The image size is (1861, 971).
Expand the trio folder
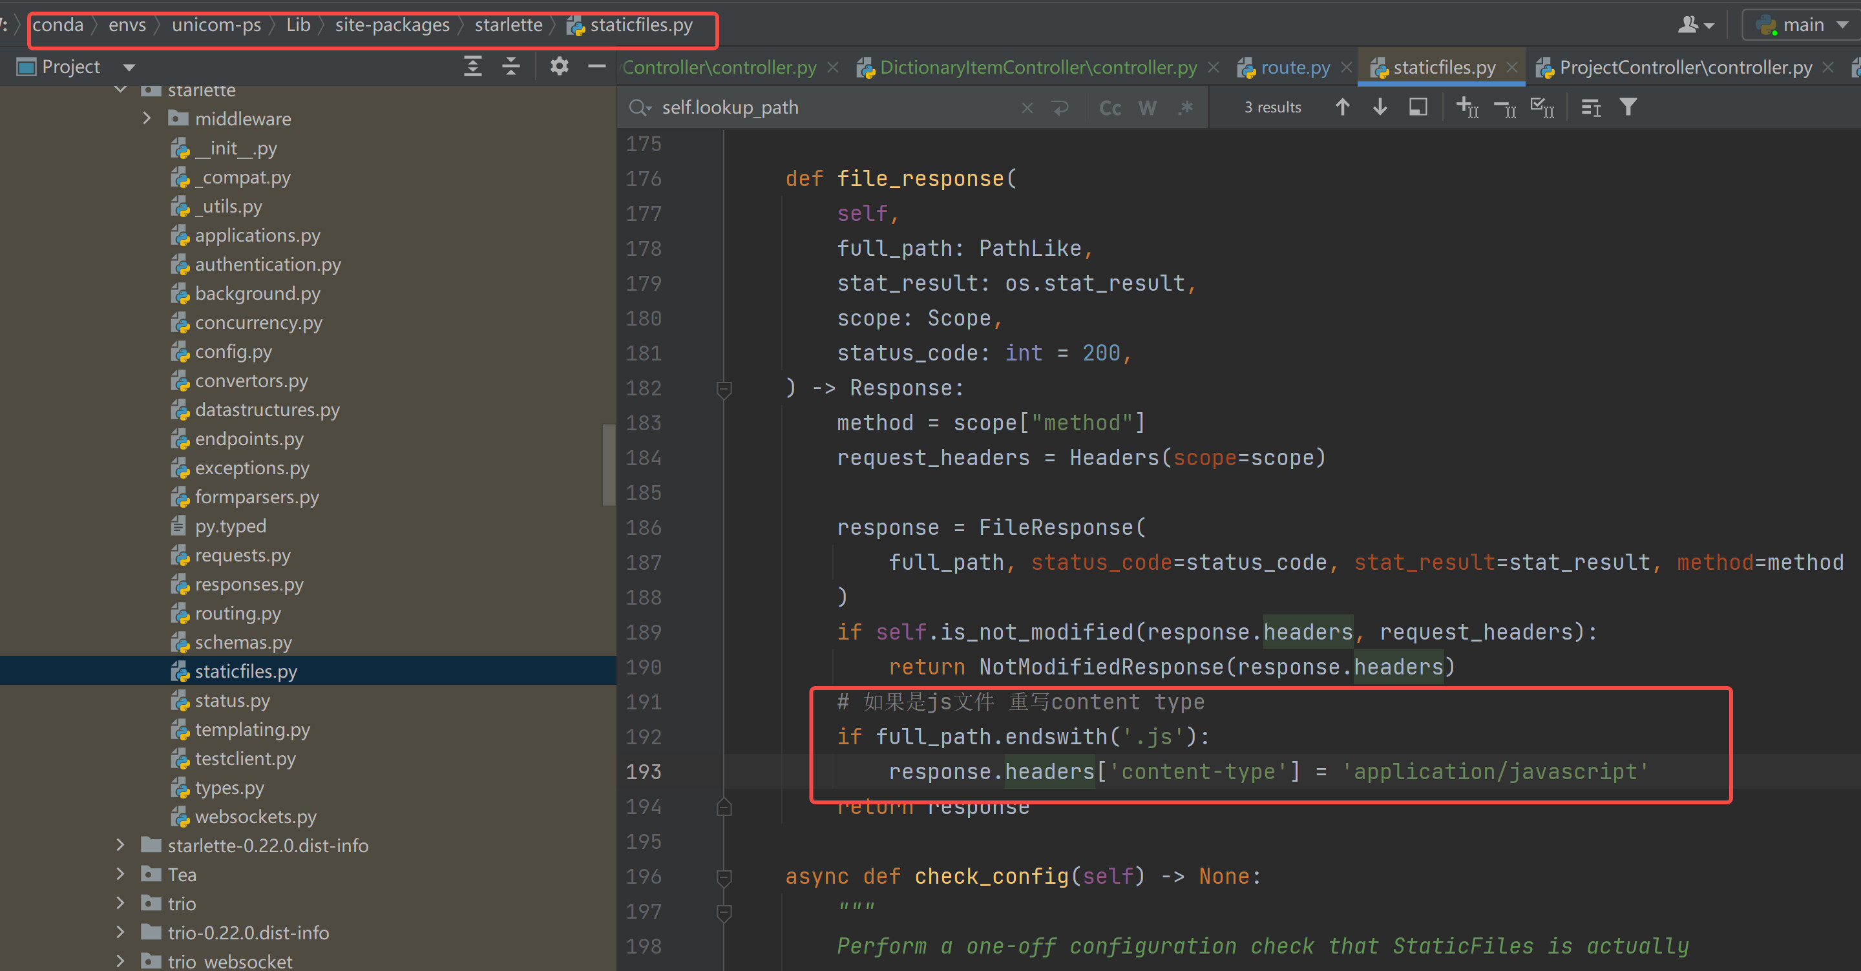point(120,903)
